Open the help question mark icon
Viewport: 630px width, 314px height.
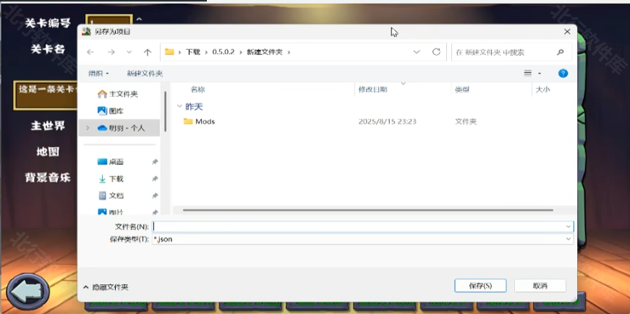click(x=563, y=73)
